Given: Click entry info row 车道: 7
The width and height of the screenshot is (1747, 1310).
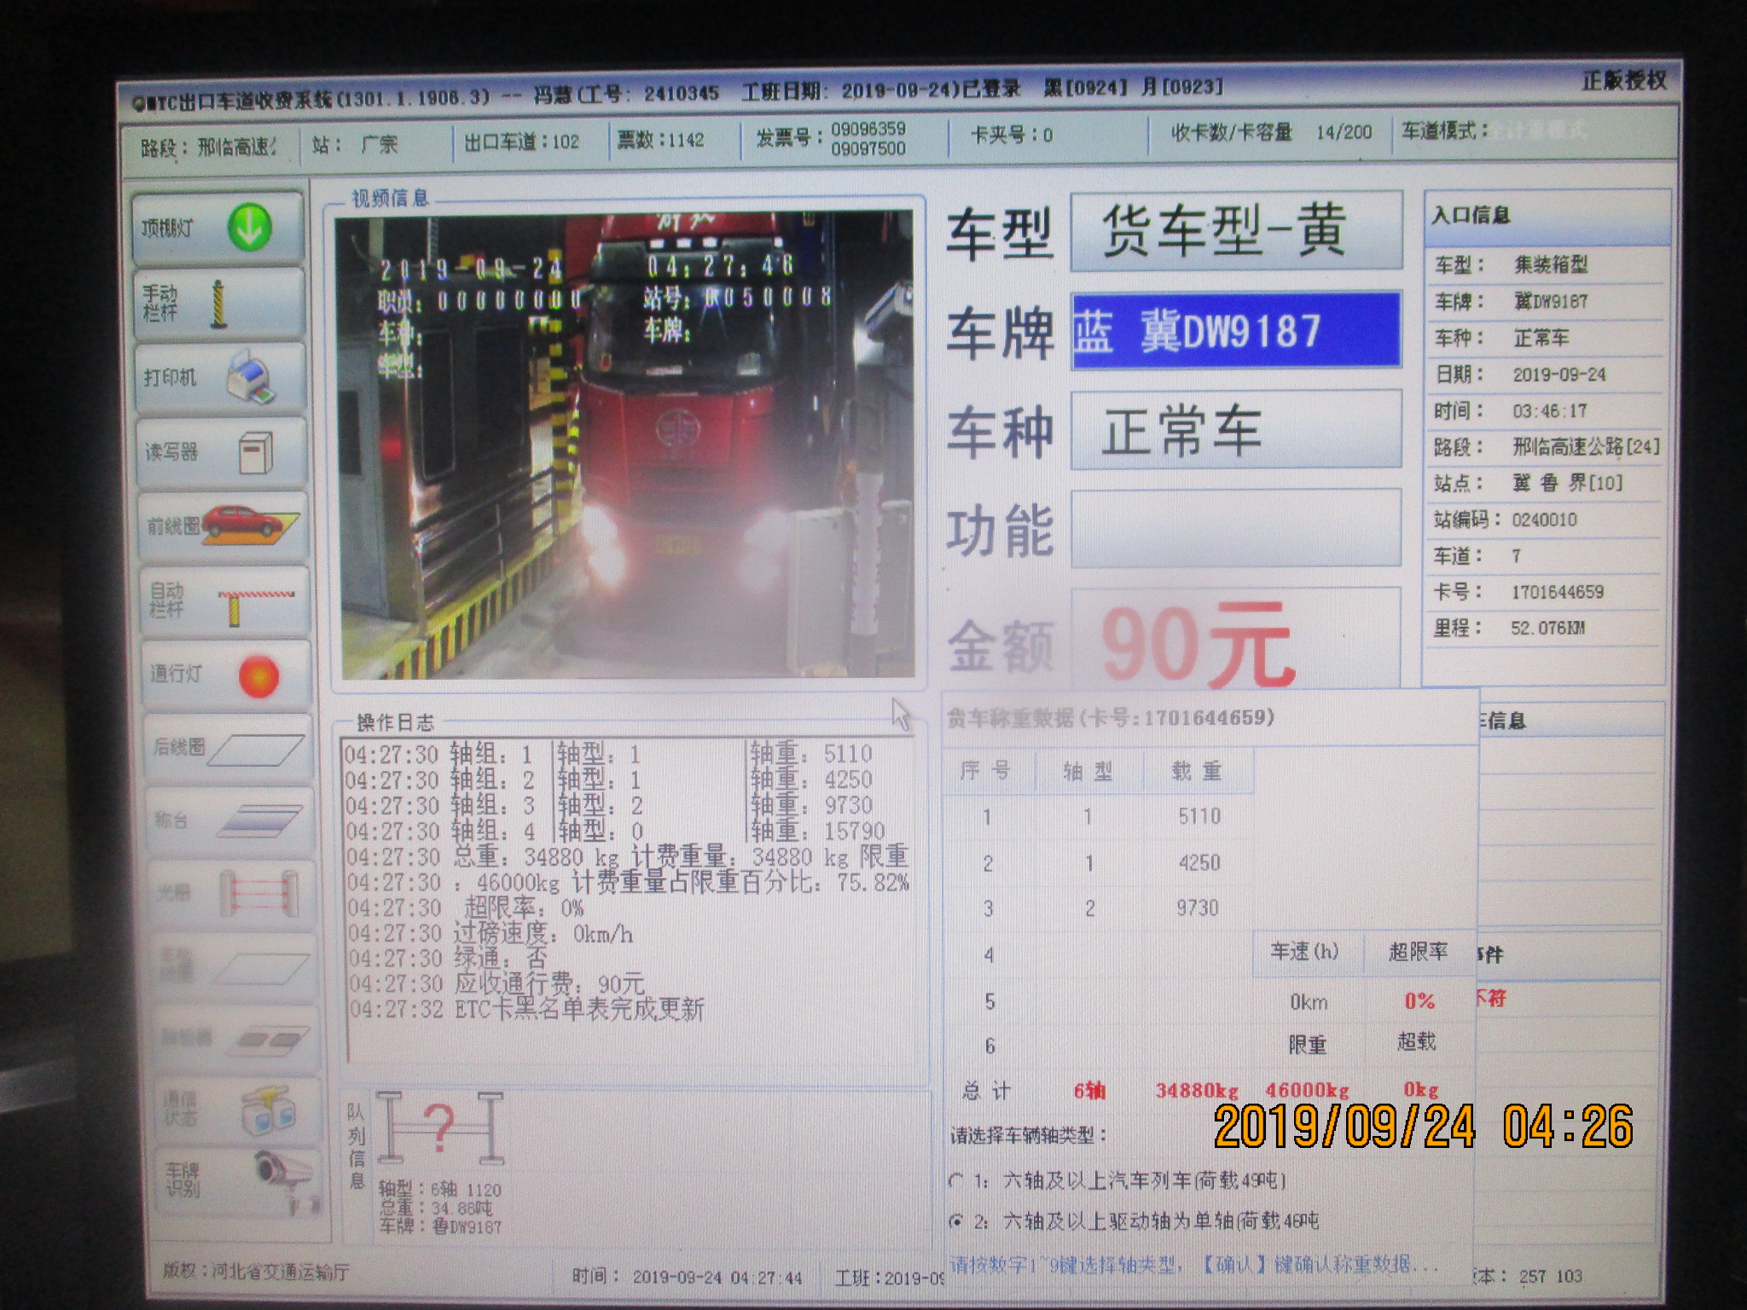Looking at the screenshot, I should click(x=1546, y=556).
